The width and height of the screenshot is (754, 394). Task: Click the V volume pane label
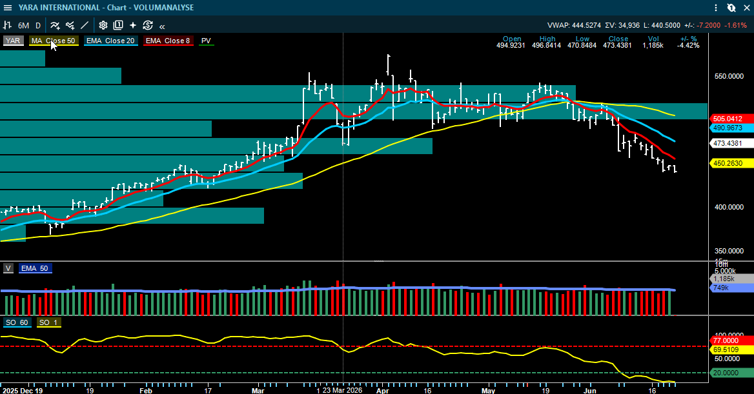tap(8, 269)
